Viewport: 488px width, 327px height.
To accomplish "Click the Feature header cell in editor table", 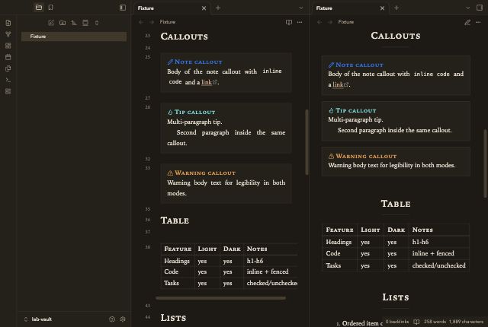I will (178, 249).
